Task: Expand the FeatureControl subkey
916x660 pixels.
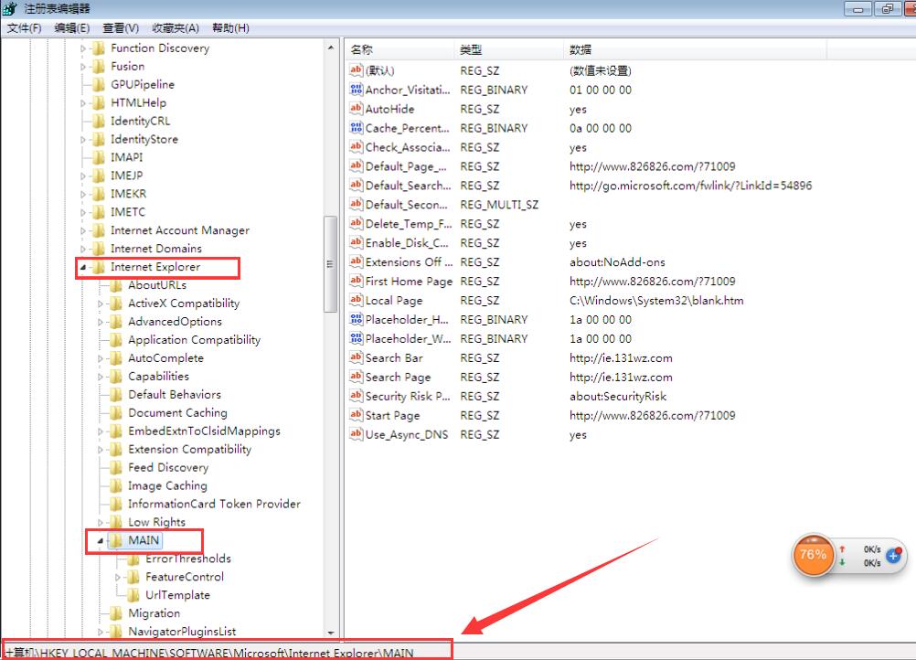Action: pyautogui.click(x=118, y=577)
